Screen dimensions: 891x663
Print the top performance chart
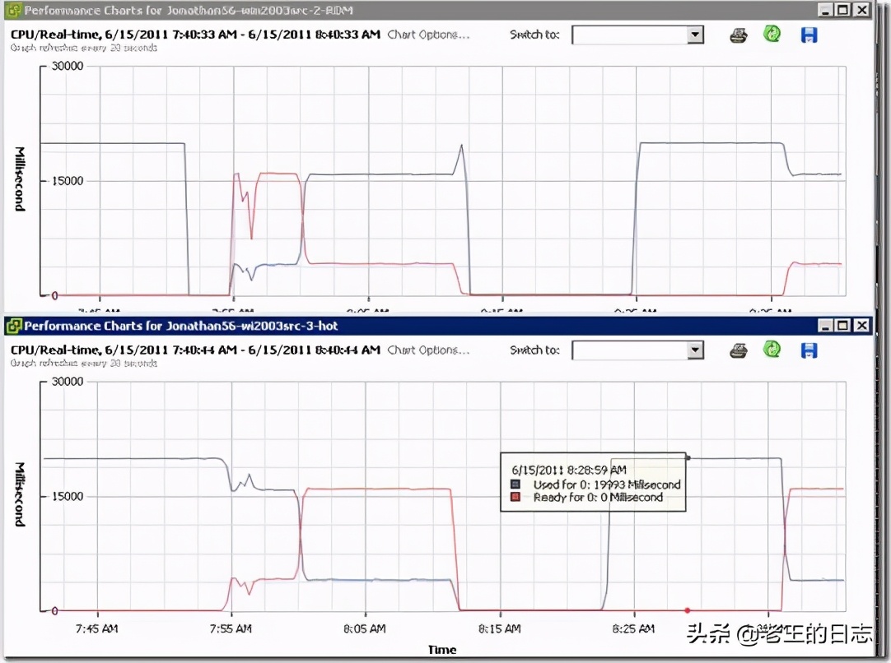pyautogui.click(x=739, y=34)
